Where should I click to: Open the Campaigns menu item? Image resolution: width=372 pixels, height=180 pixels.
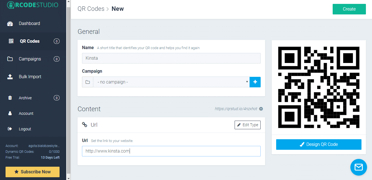point(30,59)
